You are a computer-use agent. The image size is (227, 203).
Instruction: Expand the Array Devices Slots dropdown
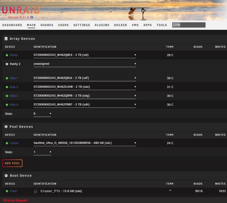[x=42, y=114]
